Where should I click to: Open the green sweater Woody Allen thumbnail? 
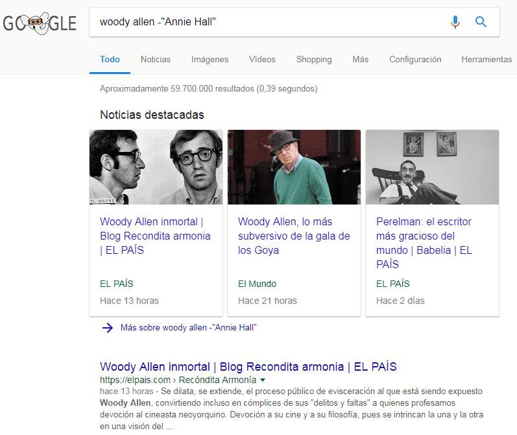294,167
